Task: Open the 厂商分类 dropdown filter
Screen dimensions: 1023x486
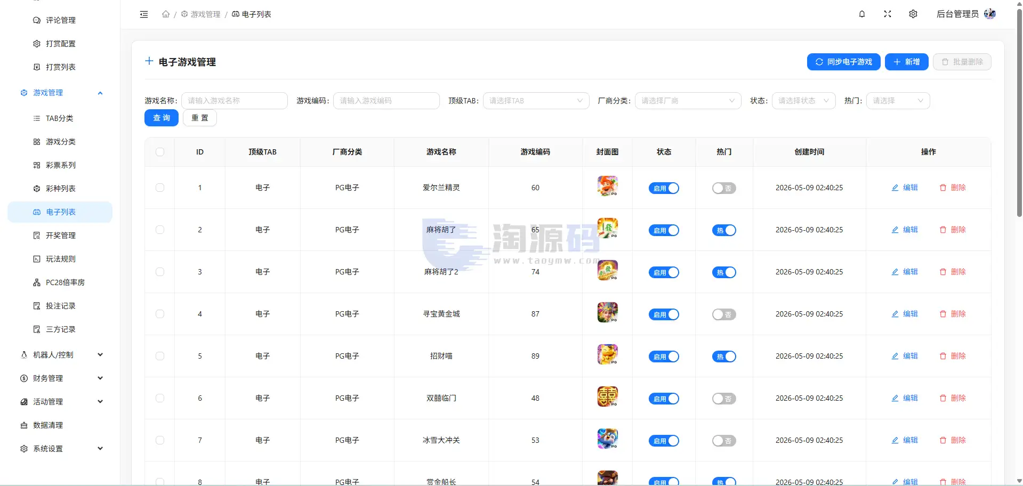Action: 688,101
